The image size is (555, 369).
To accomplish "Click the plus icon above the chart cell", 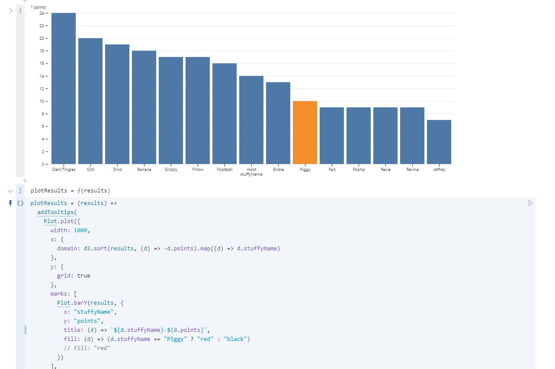I will tap(25, 1).
